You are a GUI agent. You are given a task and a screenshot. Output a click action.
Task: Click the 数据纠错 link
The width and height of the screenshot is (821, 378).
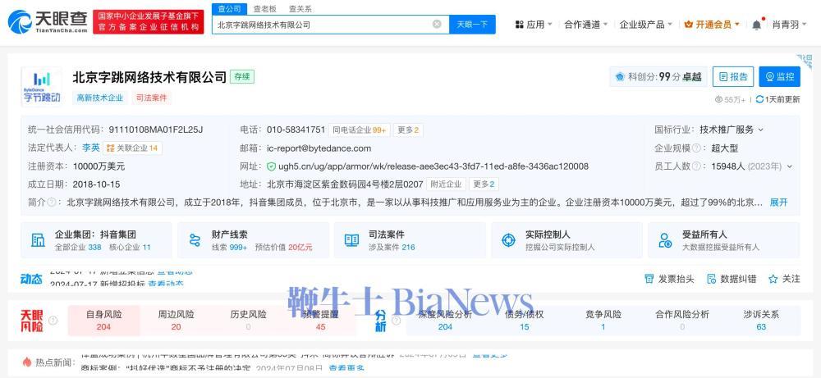732,279
